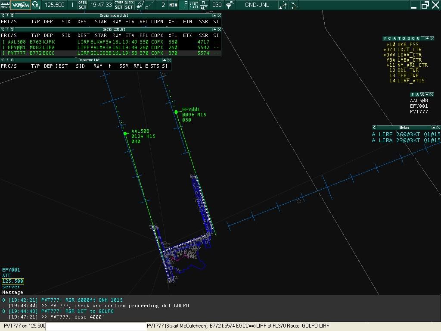
Task: Collapse the Departure List
Action: pos(165,60)
